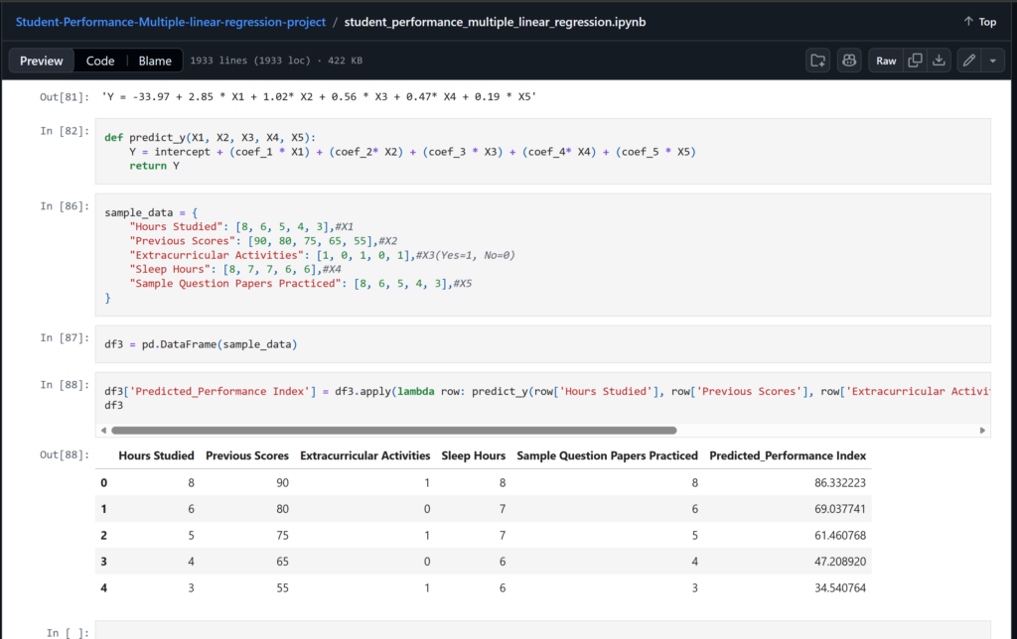1017x639 pixels.
Task: Open the folder-plus workspace icon in file toolbar
Action: [818, 61]
